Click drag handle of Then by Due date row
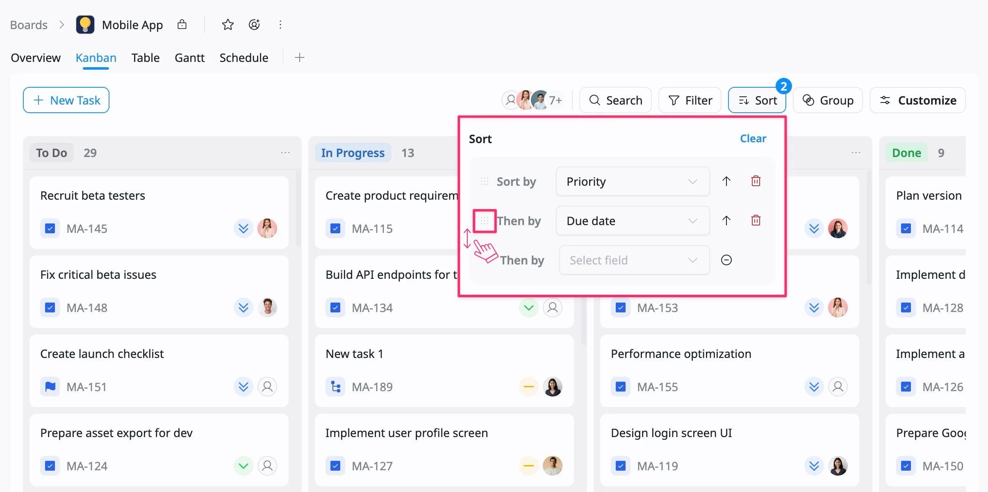Screen dimensions: 988x492 pyautogui.click(x=485, y=221)
